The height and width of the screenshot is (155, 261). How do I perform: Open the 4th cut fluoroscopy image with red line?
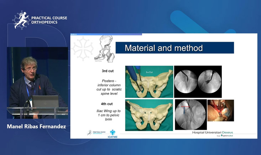pos(190,115)
